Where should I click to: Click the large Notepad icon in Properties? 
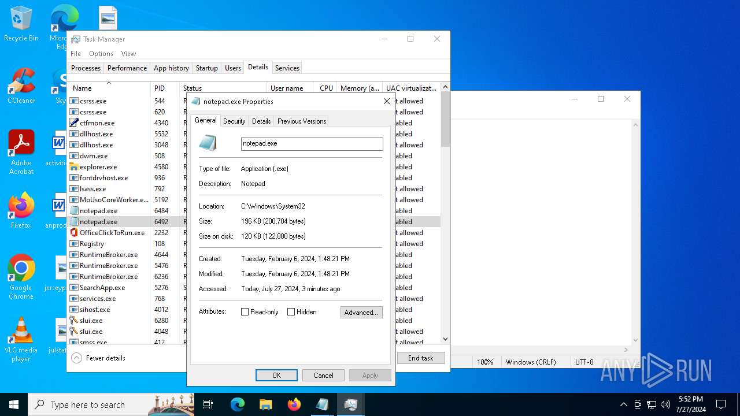tap(208, 143)
